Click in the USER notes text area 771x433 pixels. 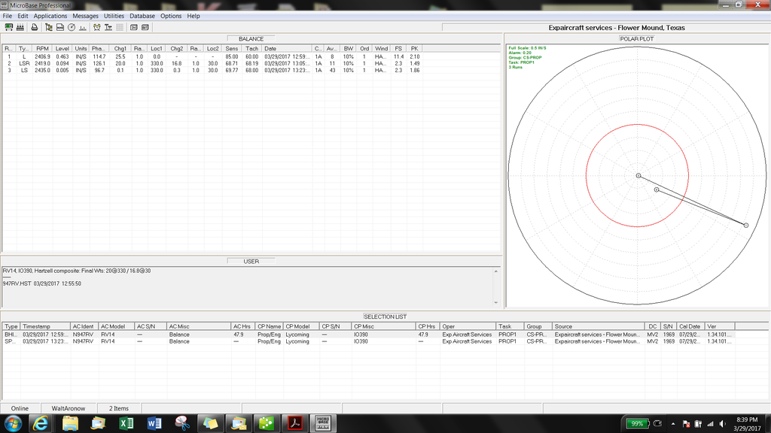click(x=248, y=289)
